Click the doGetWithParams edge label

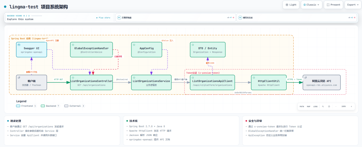pyautogui.click(x=243, y=92)
